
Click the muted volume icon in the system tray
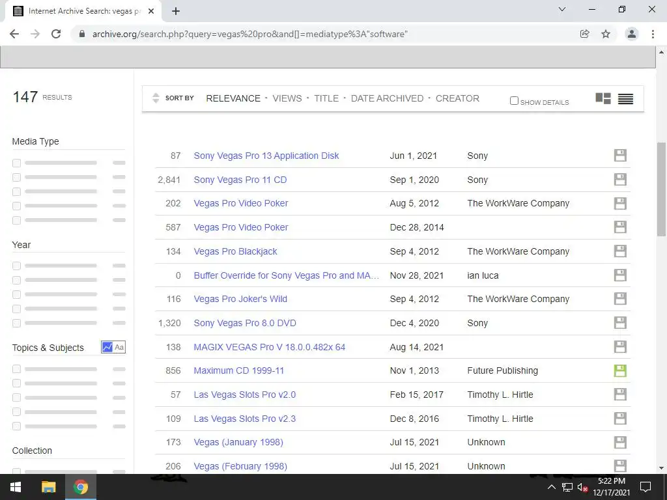pos(582,487)
